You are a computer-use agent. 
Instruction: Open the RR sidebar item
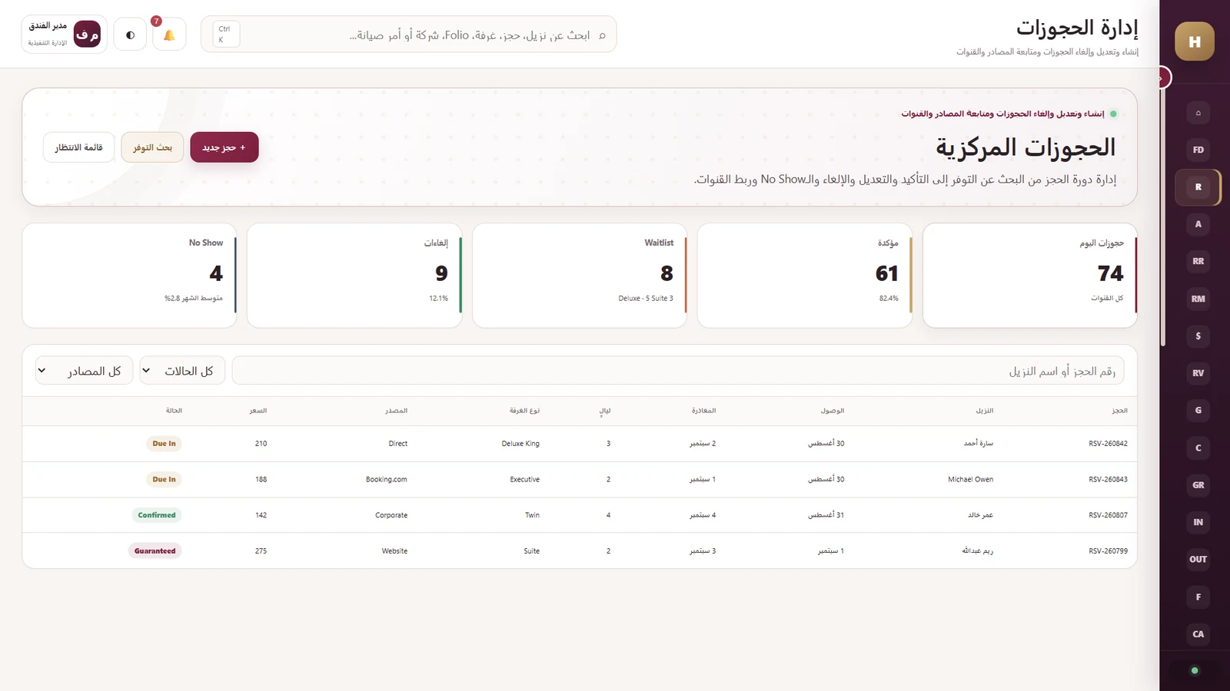click(x=1198, y=262)
